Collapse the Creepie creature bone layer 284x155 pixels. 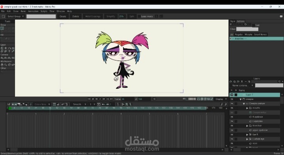coord(244,104)
